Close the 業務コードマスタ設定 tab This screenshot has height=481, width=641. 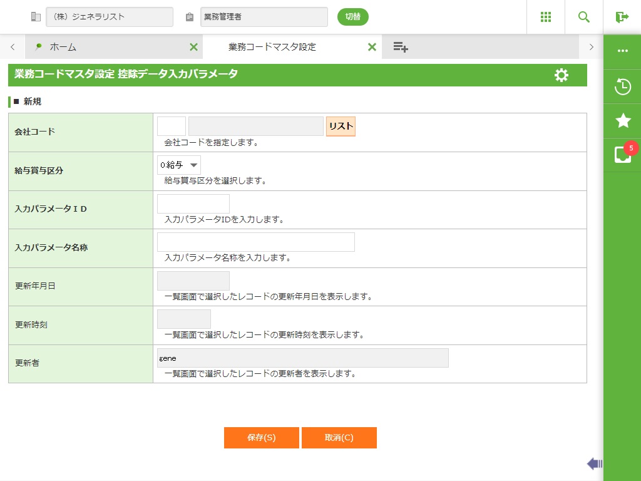372,47
